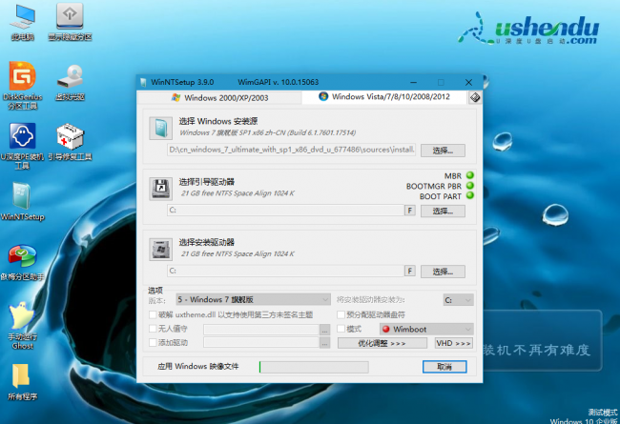Expand the Wimboot mode dropdown
Screen dimensions: 620x424
pyautogui.click(x=426, y=329)
